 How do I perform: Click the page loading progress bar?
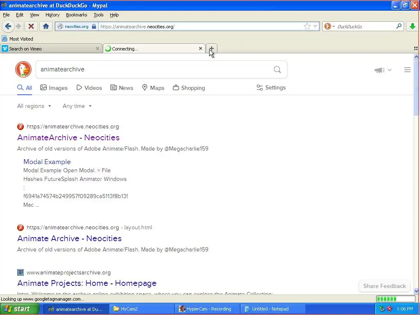coord(396,299)
